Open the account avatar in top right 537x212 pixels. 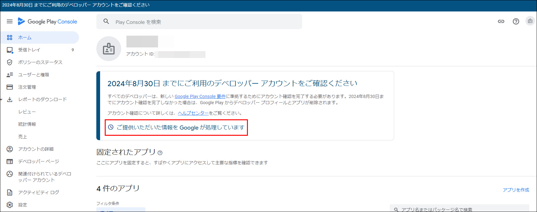coord(530,21)
